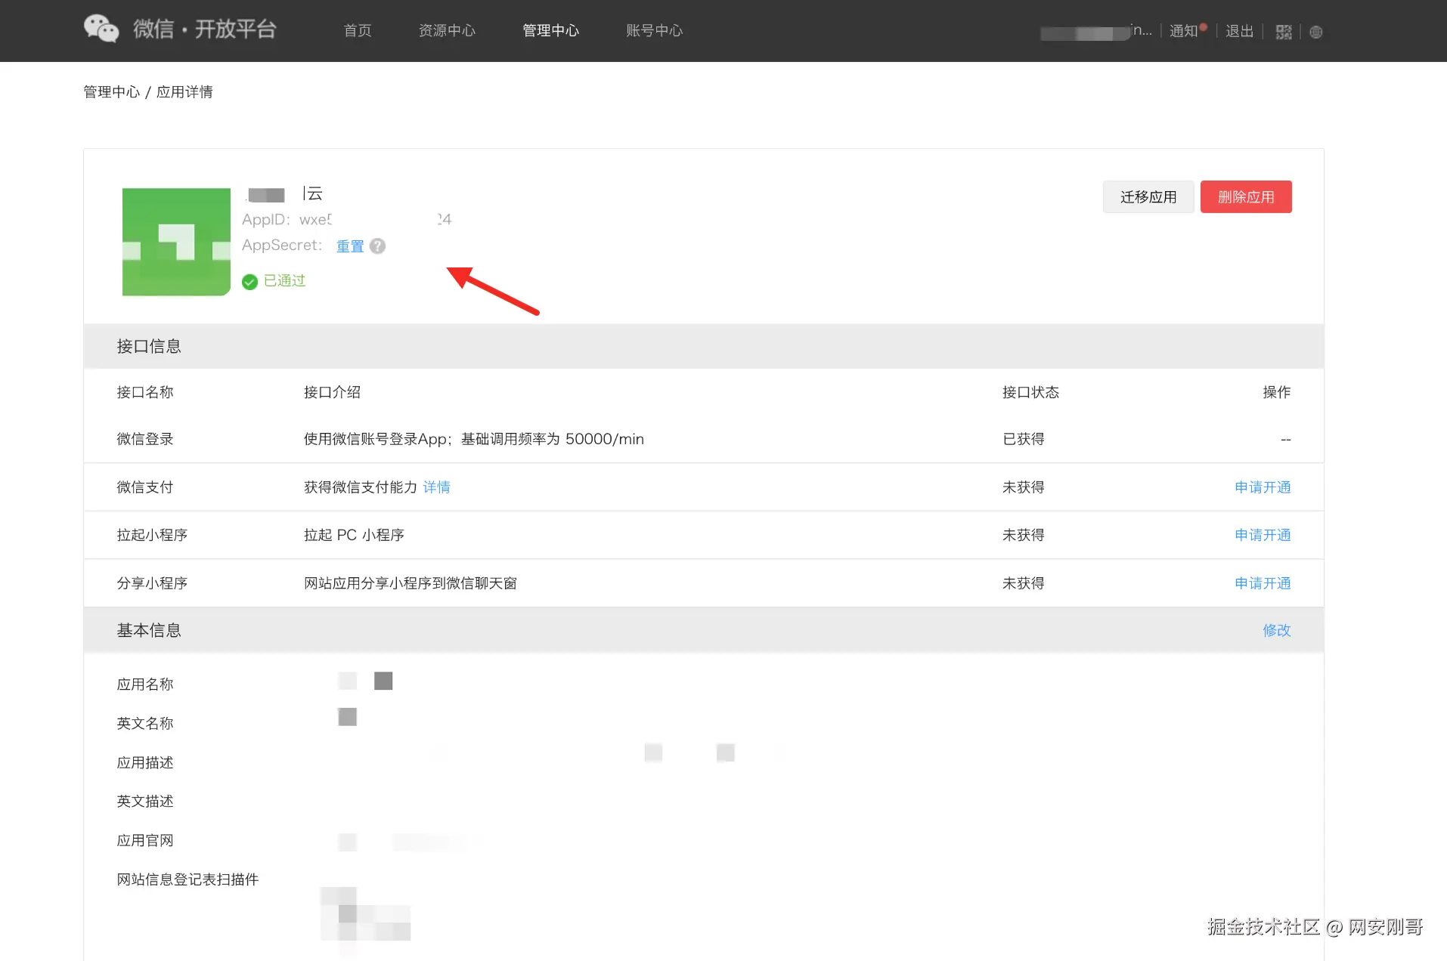Click the 管理中心 breadcrumb link
This screenshot has height=961, width=1447.
[x=111, y=91]
